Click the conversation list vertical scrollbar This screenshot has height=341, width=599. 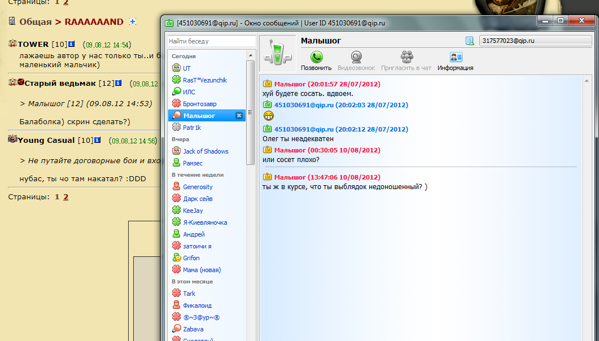point(250,107)
